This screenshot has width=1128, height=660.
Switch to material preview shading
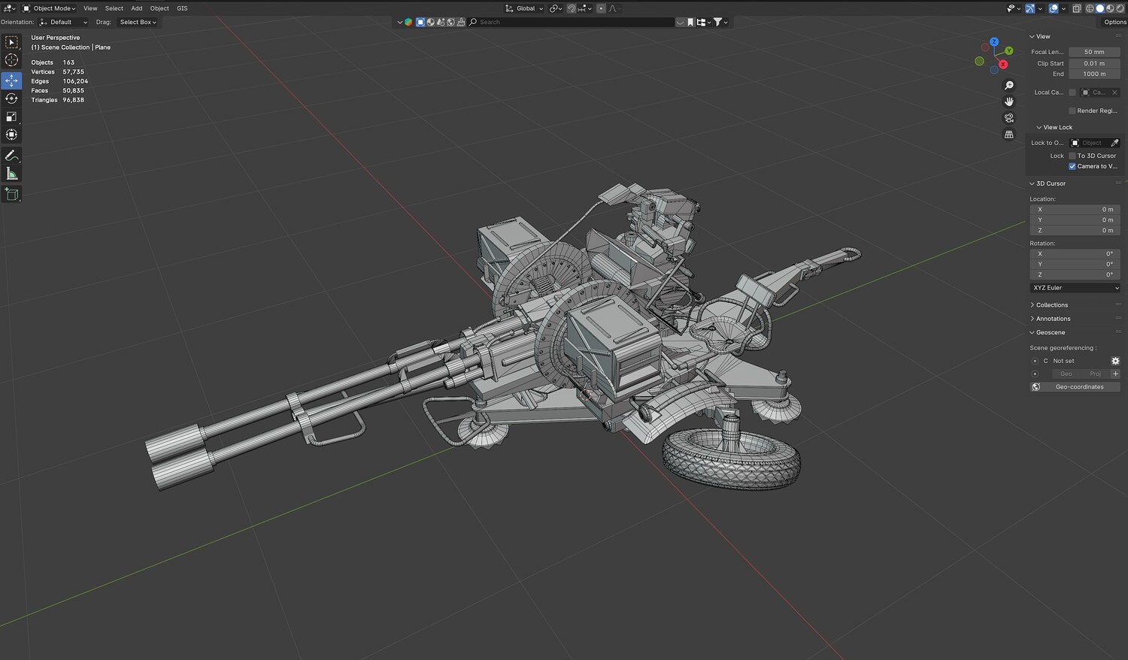click(1109, 8)
